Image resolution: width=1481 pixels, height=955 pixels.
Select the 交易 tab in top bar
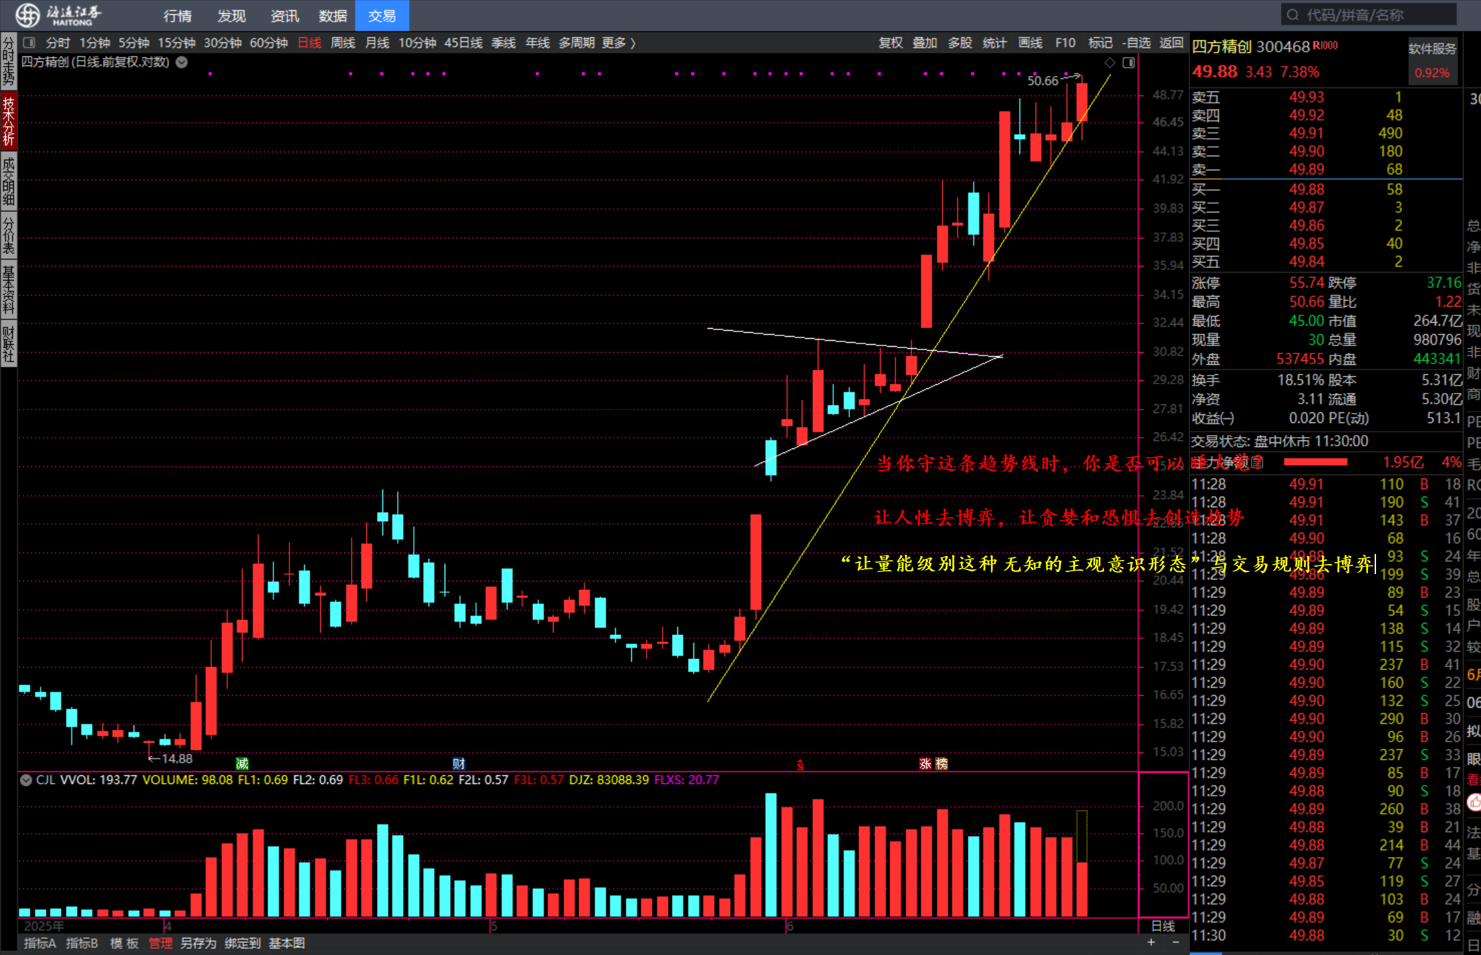(382, 15)
